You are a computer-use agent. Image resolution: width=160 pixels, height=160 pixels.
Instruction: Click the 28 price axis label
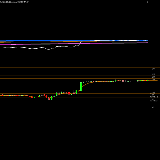pyautogui.click(x=153, y=69)
